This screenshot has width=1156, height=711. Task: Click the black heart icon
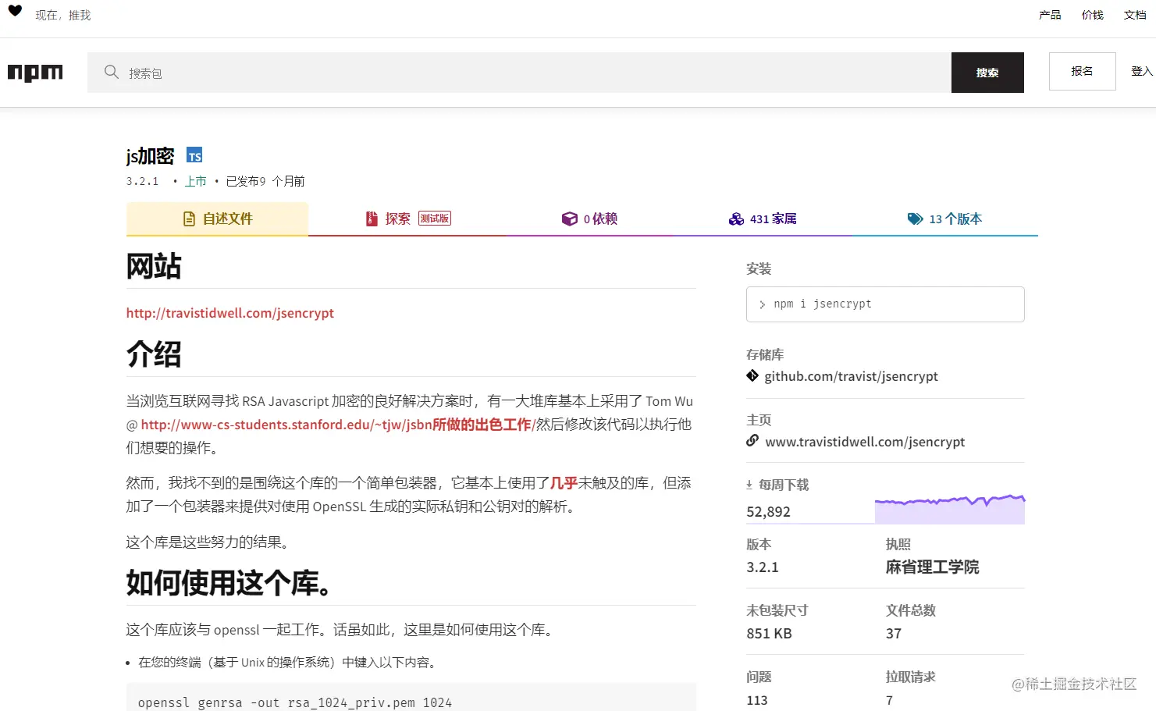pos(15,10)
